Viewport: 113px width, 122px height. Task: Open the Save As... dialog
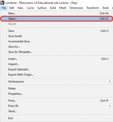[56, 47]
